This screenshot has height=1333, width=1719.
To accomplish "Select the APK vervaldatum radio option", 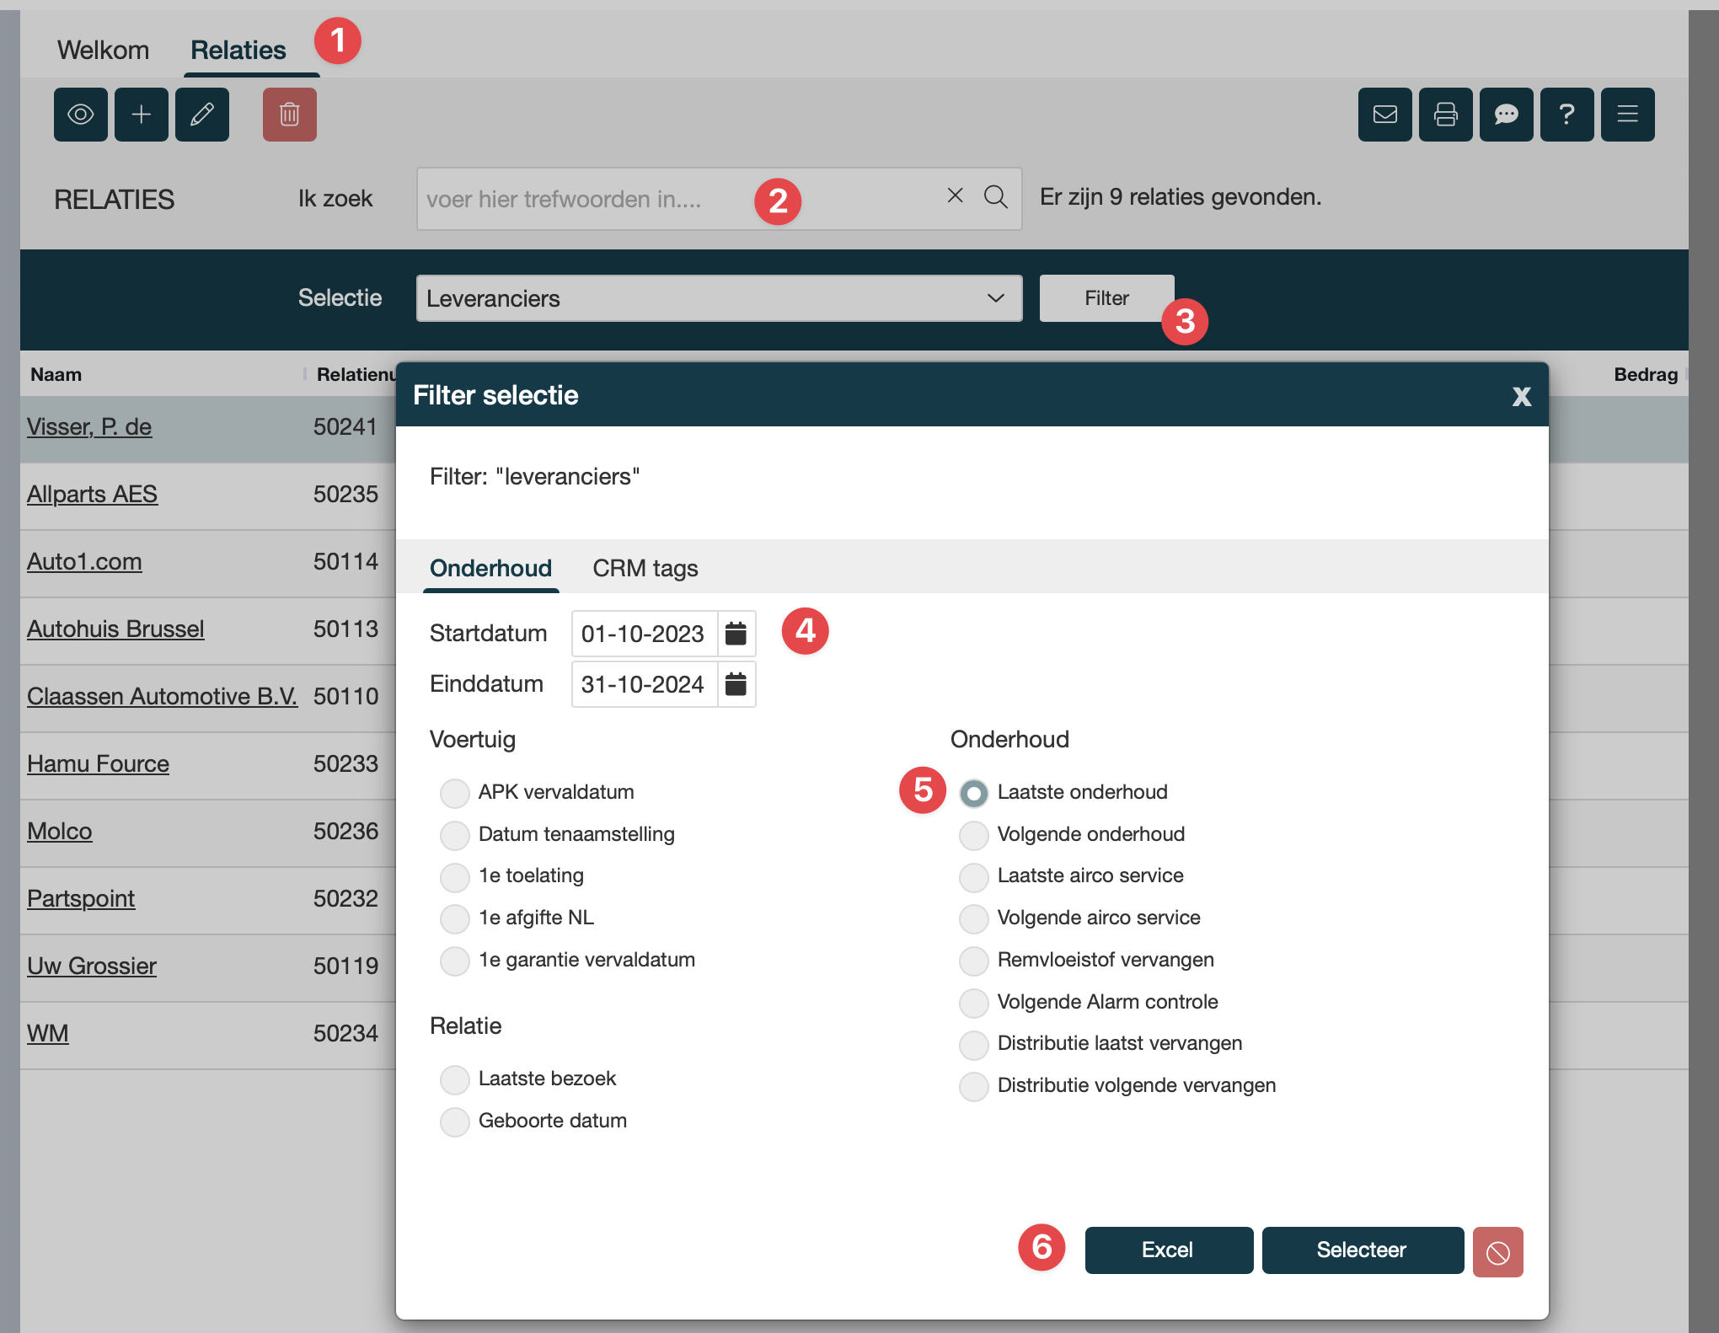I will (455, 793).
